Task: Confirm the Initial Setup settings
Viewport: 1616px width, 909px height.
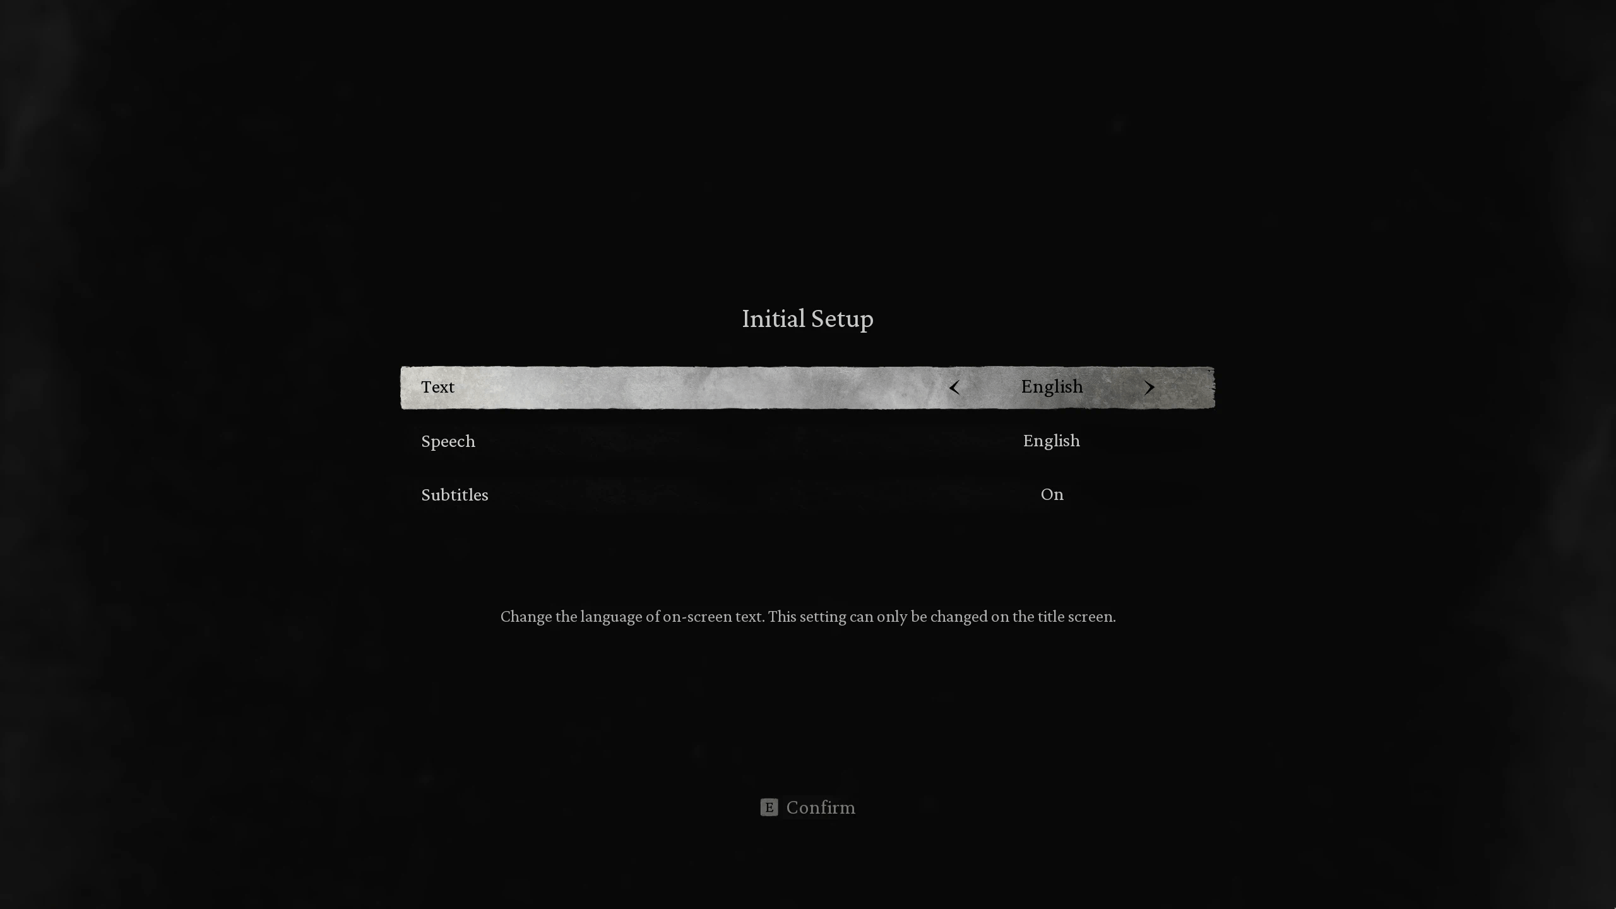Action: point(808,807)
